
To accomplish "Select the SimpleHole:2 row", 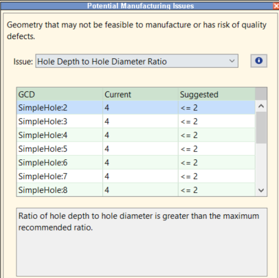I will click(136, 108).
